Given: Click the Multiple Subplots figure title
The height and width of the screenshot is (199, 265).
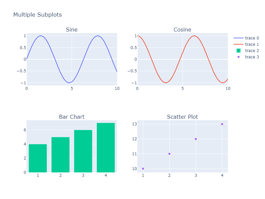Looking at the screenshot, I should (37, 15).
